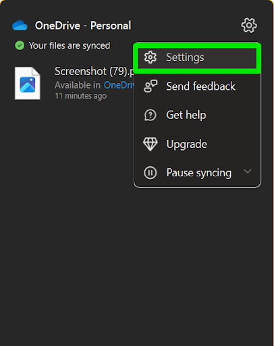
Task: Open the gear icon in the header
Action: tap(249, 25)
